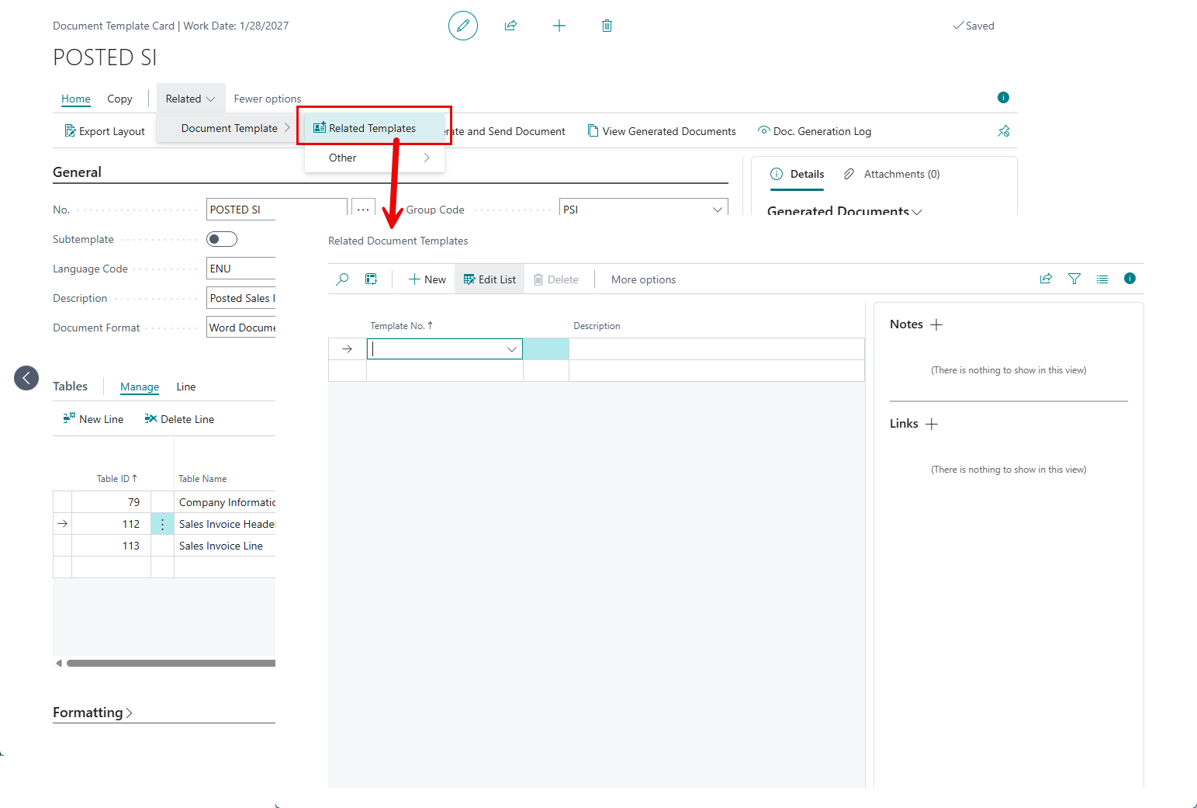Image resolution: width=1197 pixels, height=808 pixels.
Task: Click the plus icon to create new card
Action: 559,26
